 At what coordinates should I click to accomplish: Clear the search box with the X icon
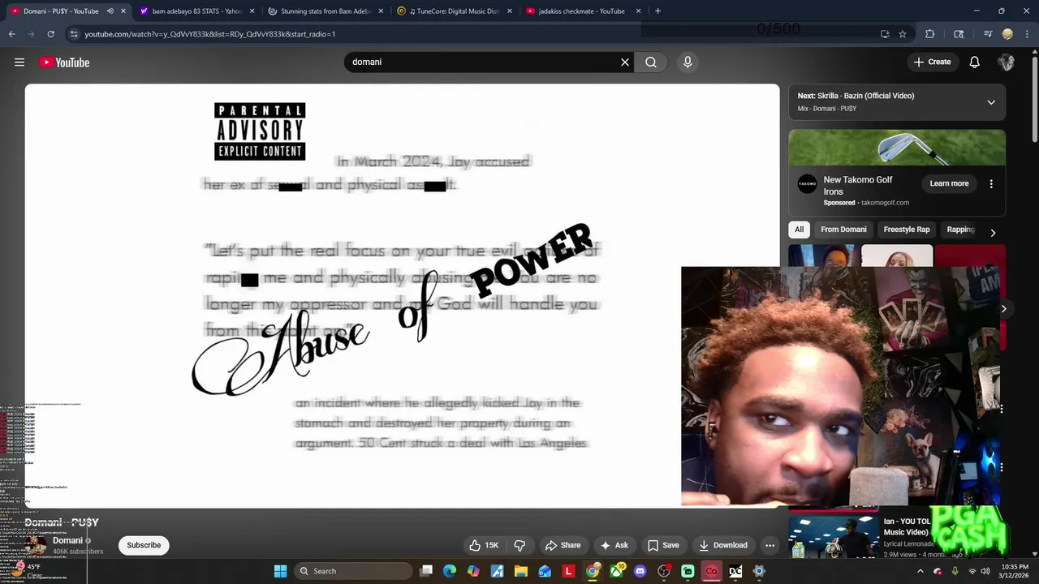coord(625,62)
